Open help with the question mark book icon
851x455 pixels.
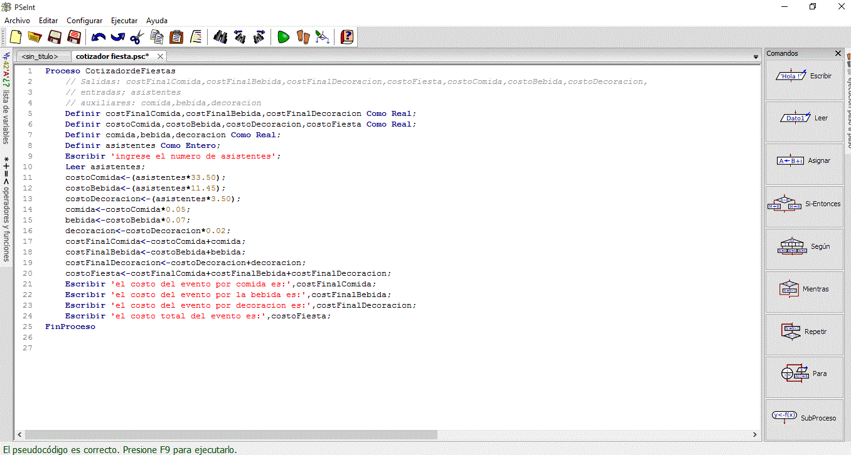coord(346,37)
